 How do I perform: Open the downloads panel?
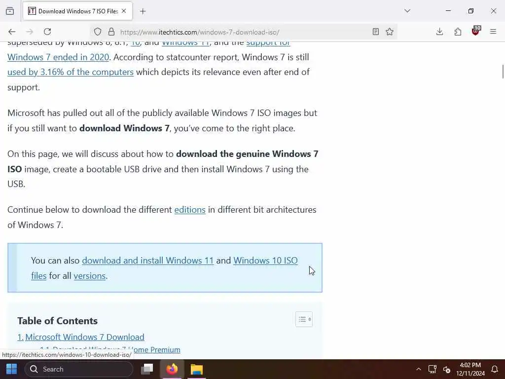(439, 32)
